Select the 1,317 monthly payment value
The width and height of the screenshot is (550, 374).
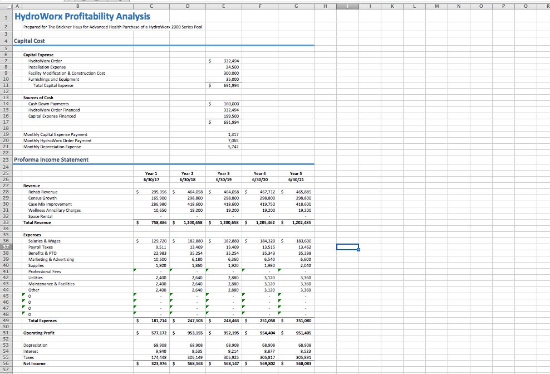pos(233,134)
